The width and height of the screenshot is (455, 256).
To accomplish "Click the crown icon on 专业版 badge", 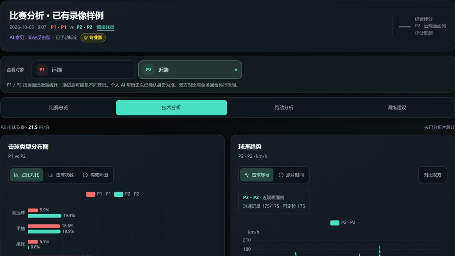I will tap(86, 38).
